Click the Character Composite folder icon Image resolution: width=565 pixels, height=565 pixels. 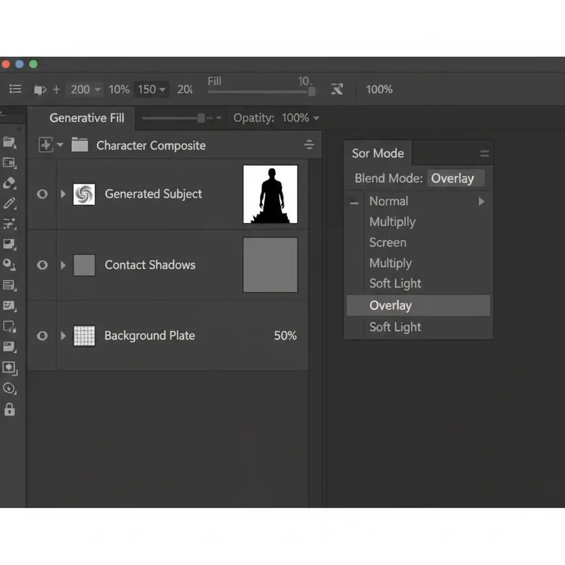(x=80, y=146)
